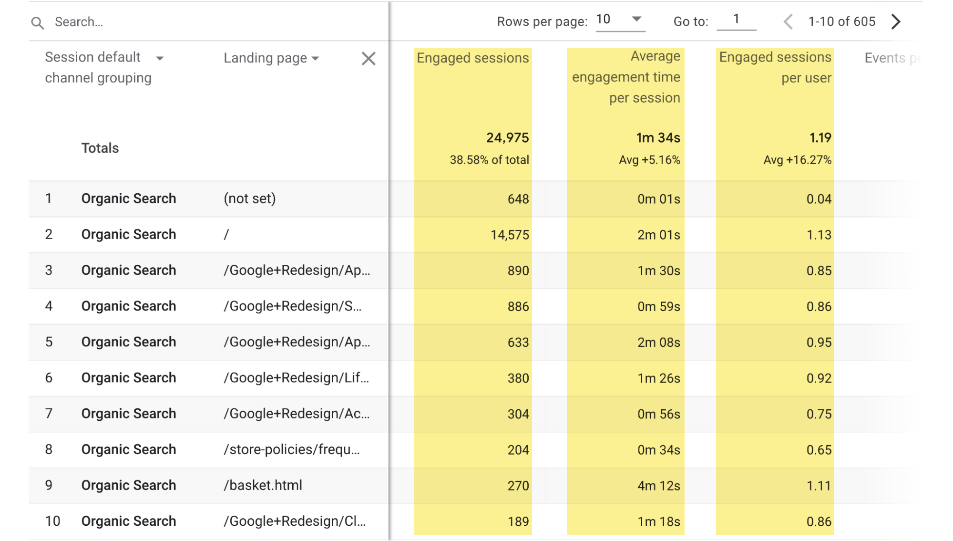Open the Session default channel grouping dropdown
This screenshot has width=953, height=541.
tap(160, 58)
